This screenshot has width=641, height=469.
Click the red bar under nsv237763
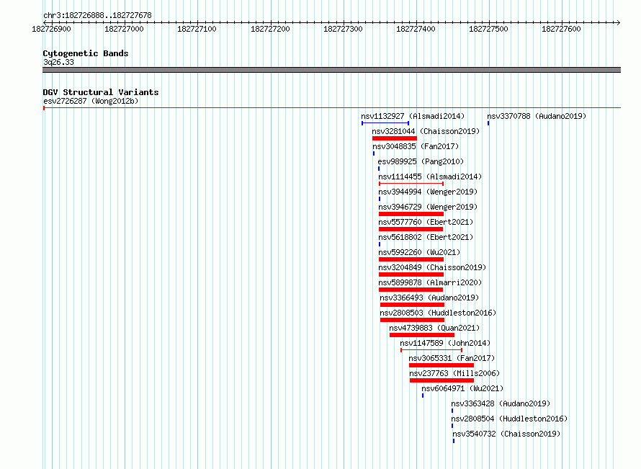tap(442, 380)
